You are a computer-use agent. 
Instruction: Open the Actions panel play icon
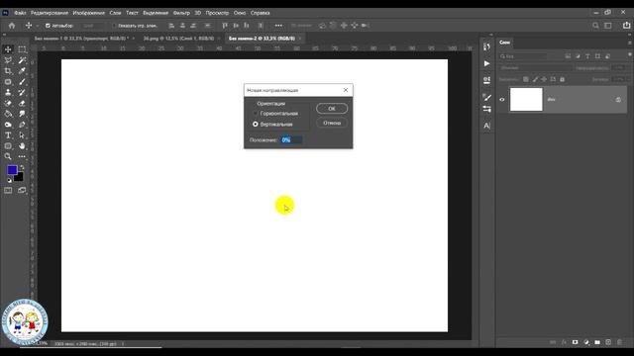click(x=486, y=63)
